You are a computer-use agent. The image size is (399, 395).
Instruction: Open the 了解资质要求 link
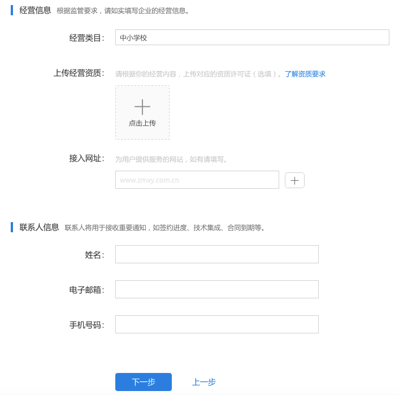tap(305, 74)
